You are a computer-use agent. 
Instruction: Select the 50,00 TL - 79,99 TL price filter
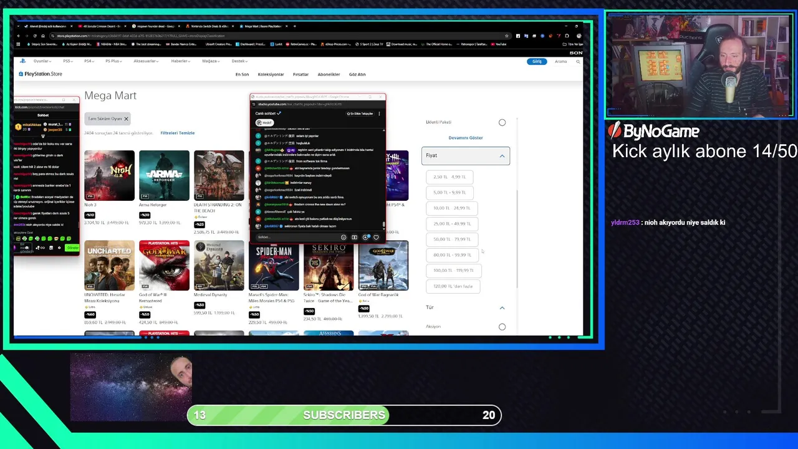(452, 239)
